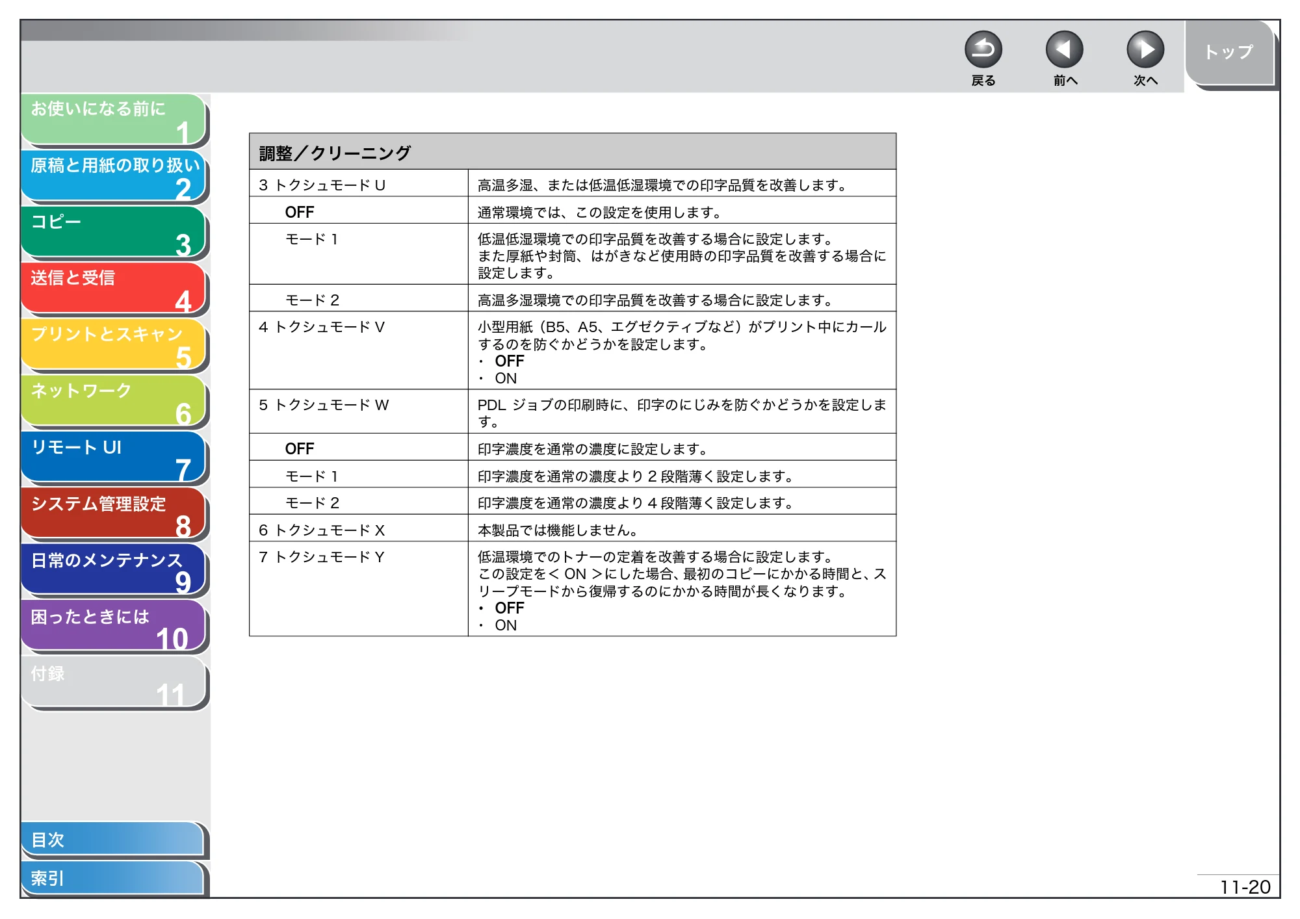Open the トップ tab
This screenshot has width=1300, height=919.
[1228, 53]
